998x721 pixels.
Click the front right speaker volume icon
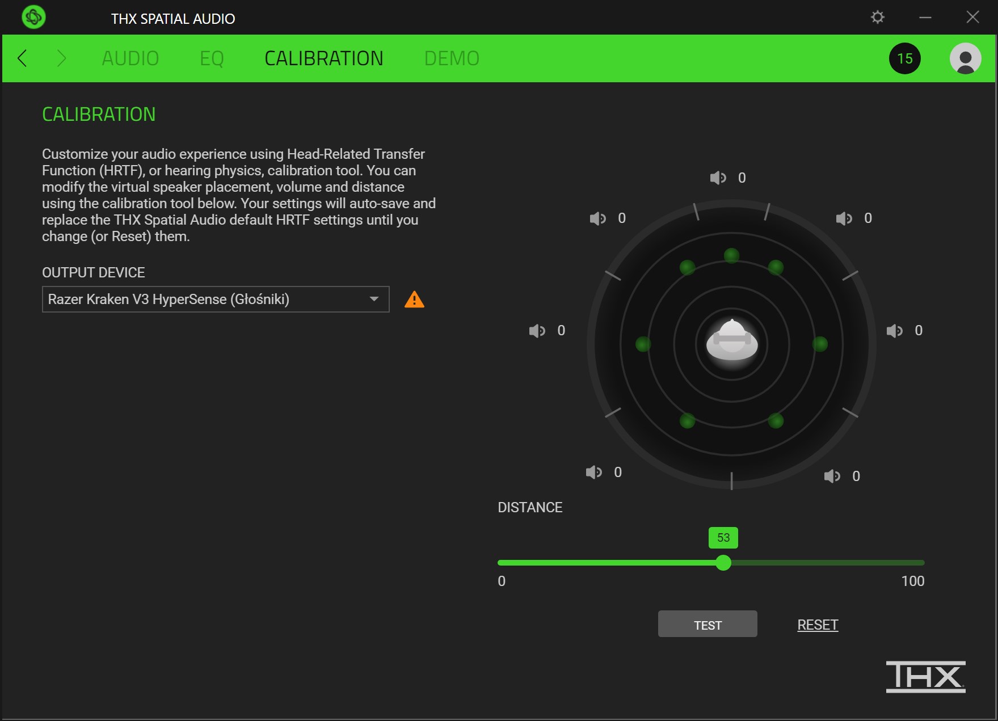pos(844,218)
